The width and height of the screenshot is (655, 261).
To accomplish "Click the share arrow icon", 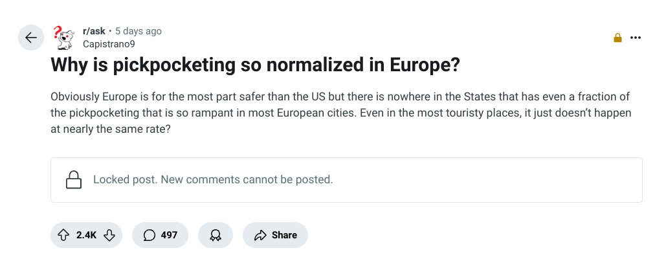I will (x=260, y=236).
